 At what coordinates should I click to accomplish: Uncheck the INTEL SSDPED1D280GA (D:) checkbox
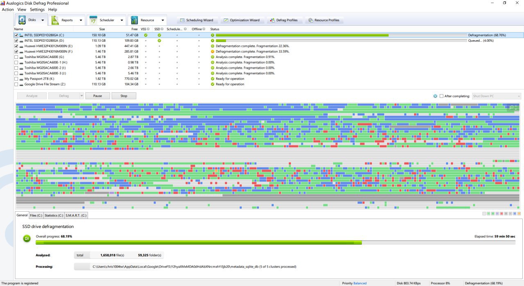coord(16,40)
